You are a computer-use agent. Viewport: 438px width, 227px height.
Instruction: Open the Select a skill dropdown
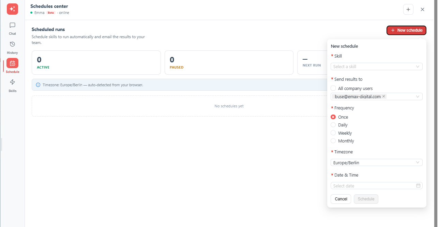click(x=377, y=66)
